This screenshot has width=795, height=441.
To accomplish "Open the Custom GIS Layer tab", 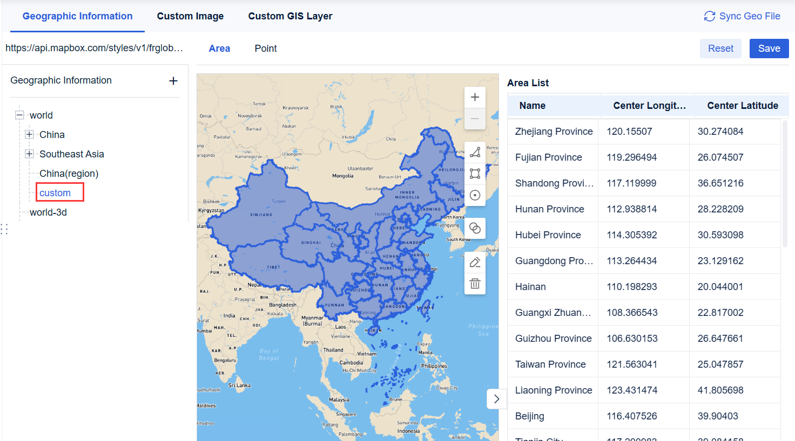I will (x=290, y=16).
